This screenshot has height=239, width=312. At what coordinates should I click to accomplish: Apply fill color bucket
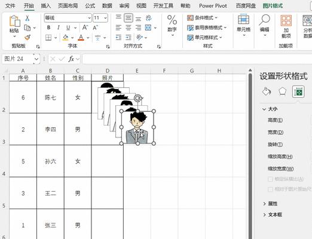[x=66, y=38]
